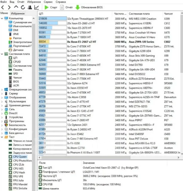
Task: Click the Forward navigation arrow
Action: click(9, 7)
